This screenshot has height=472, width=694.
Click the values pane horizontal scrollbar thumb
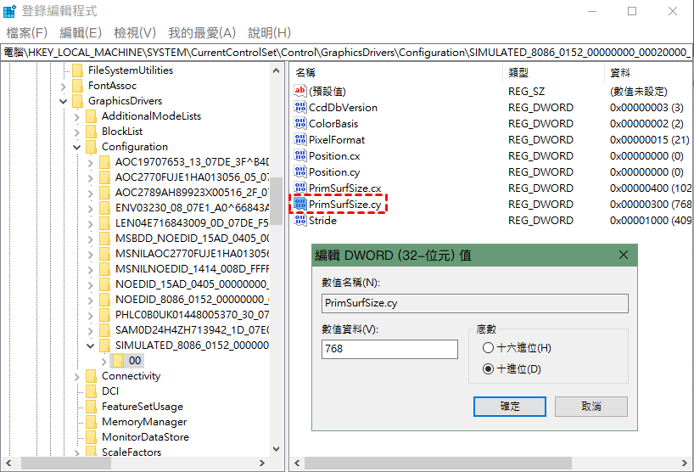click(x=438, y=464)
